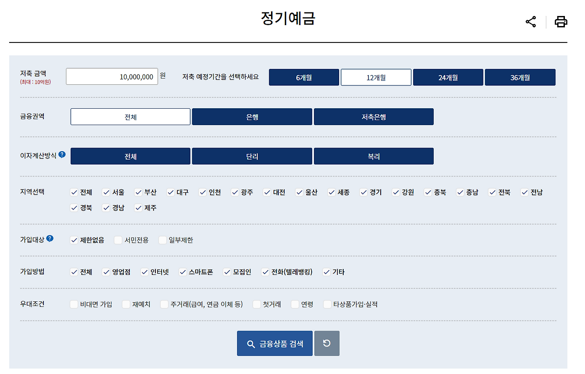Click the savings amount input field

112,77
